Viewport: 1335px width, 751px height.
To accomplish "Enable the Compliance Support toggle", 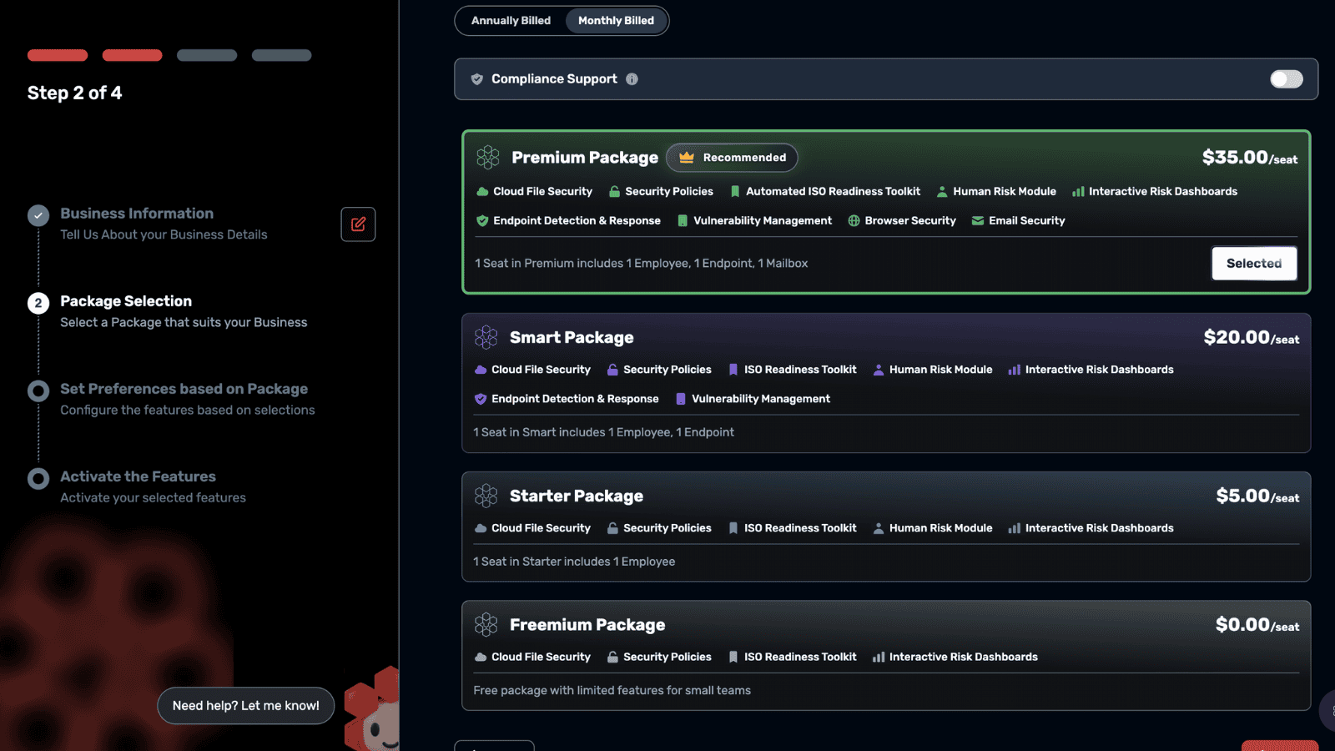I will (1286, 79).
